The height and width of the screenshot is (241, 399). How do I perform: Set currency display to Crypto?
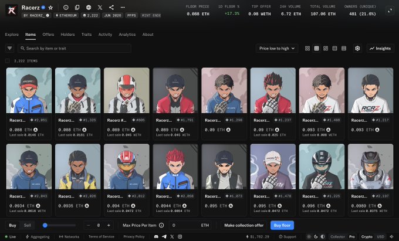coord(367,237)
